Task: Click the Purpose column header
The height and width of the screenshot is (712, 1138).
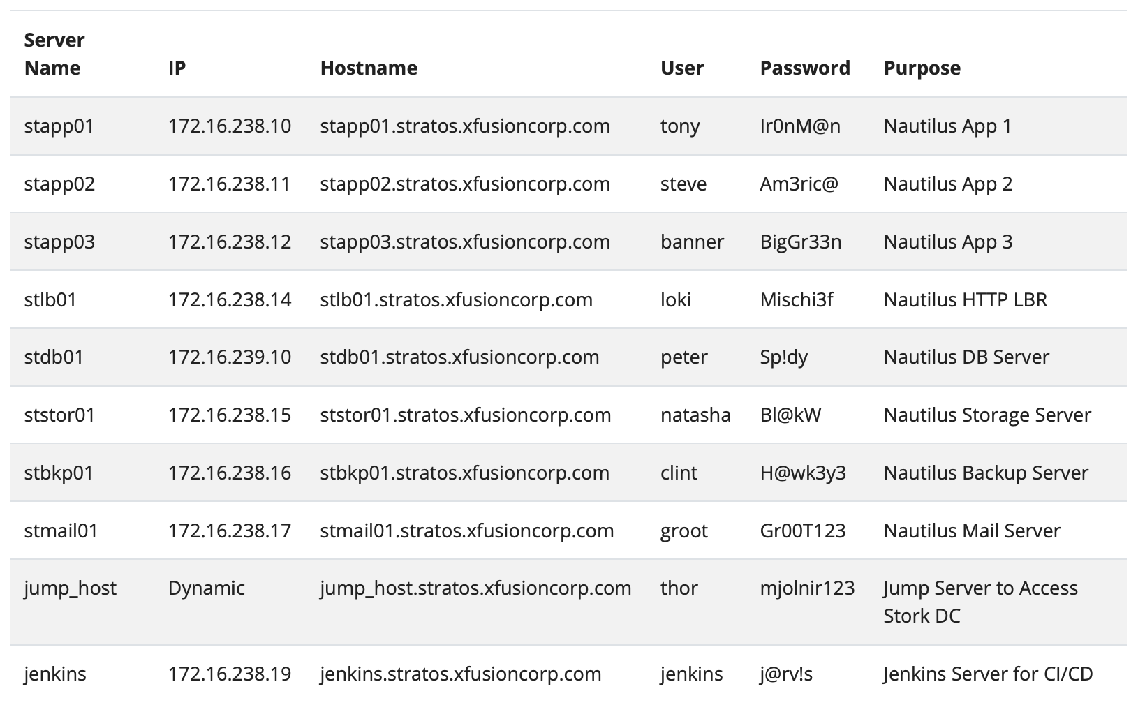Action: click(922, 68)
